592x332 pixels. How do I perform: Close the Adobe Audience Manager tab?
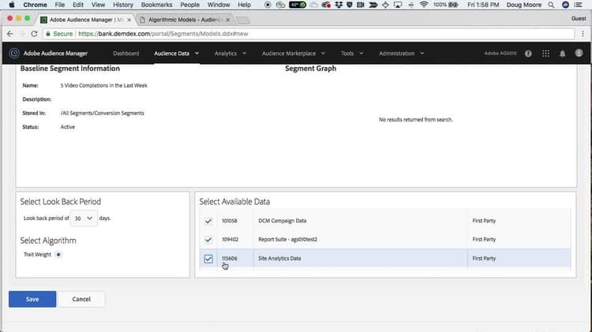point(129,20)
